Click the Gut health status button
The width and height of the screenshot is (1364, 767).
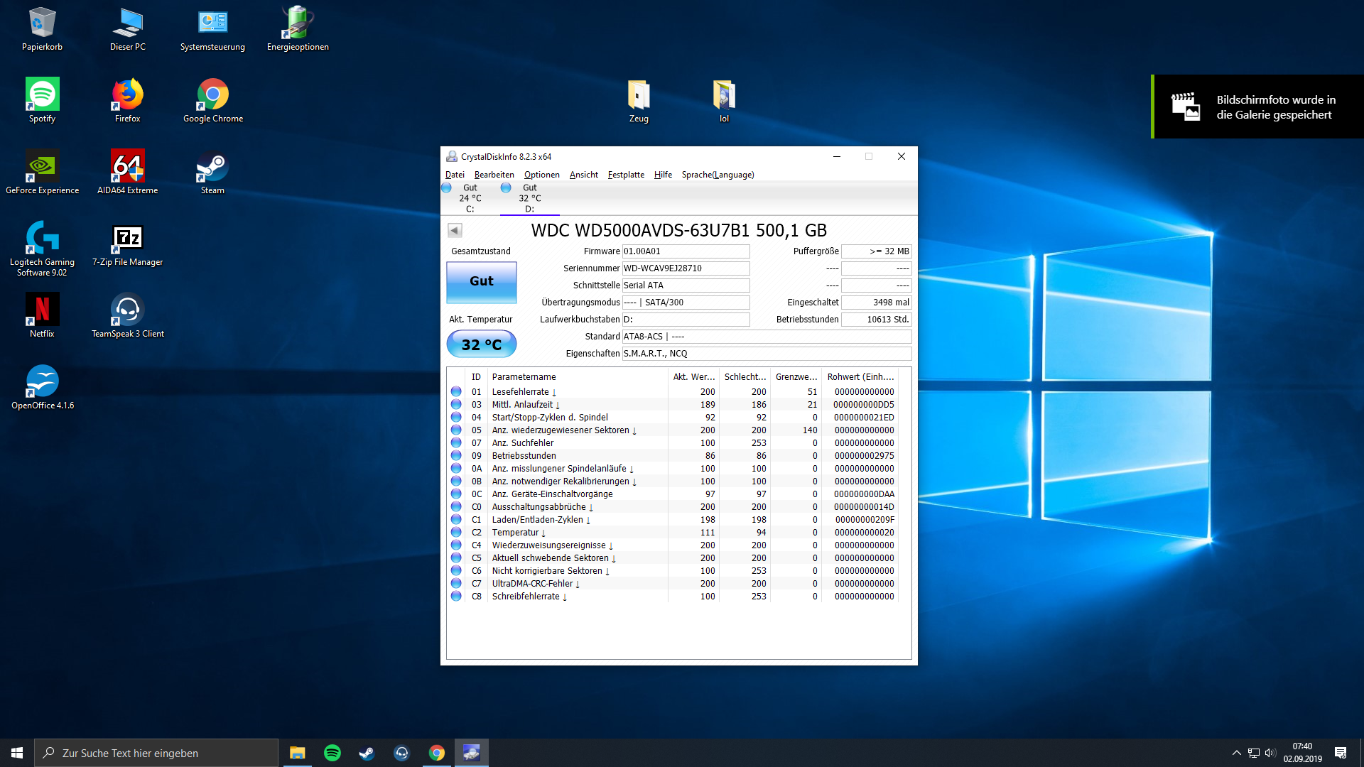click(x=481, y=281)
